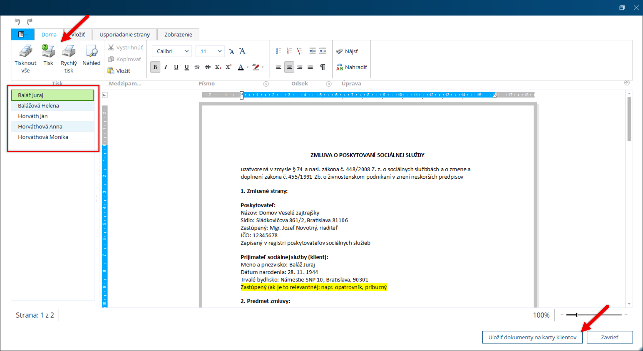Click the vertical document scrollbar
643x351 pixels.
pyautogui.click(x=629, y=119)
